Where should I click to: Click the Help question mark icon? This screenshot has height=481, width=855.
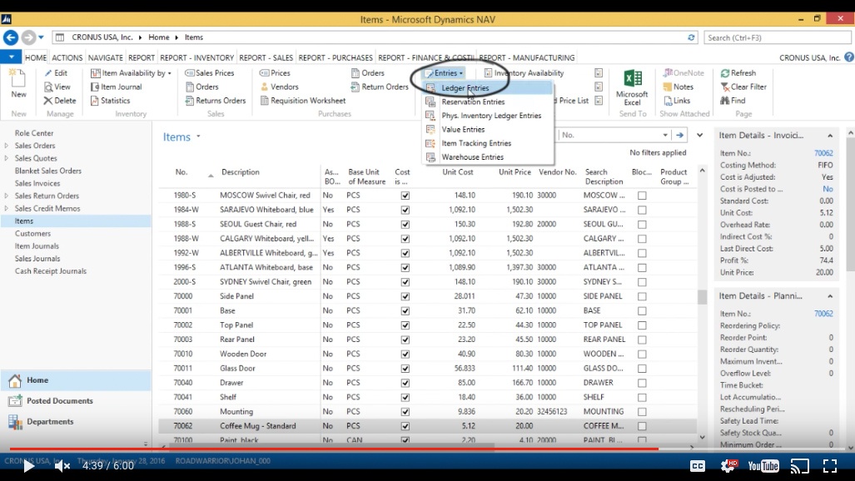pyautogui.click(x=849, y=57)
